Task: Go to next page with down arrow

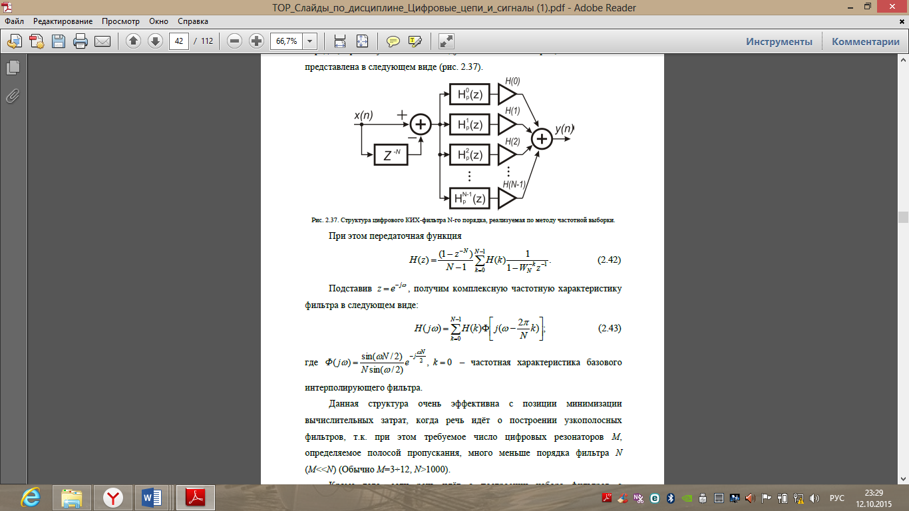Action: pos(155,41)
